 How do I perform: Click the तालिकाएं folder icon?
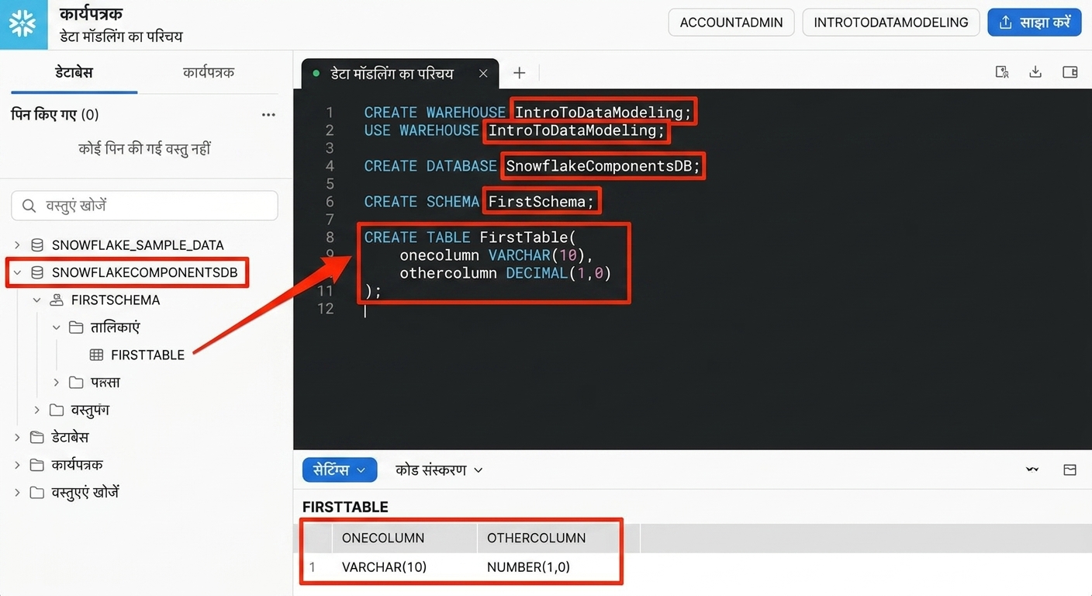click(76, 327)
